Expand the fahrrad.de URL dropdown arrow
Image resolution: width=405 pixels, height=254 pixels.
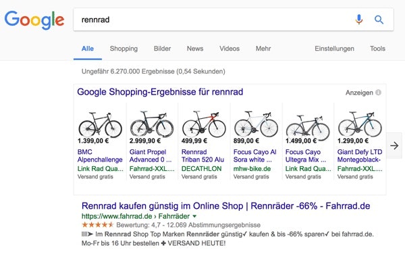pyautogui.click(x=195, y=216)
